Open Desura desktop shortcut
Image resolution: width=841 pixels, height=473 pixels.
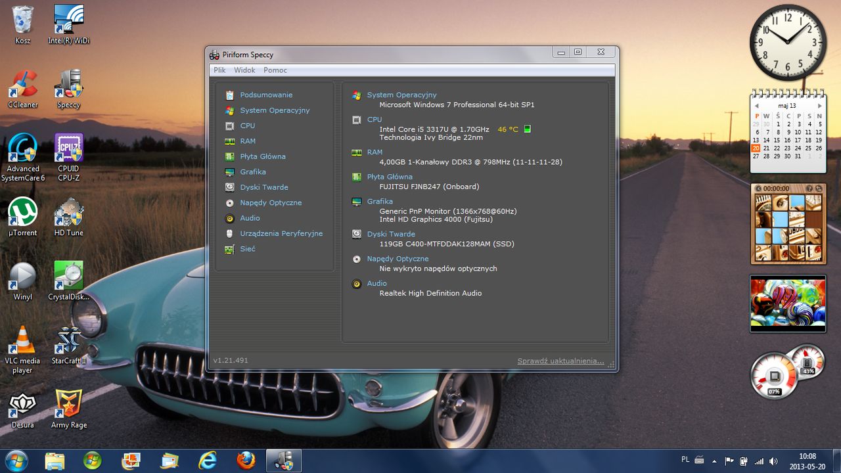[x=23, y=409]
